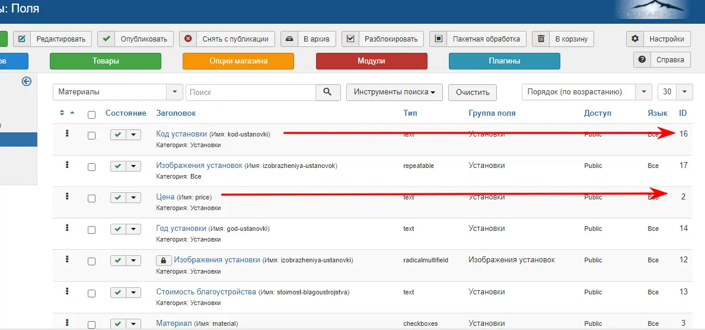Sort by Доступ column
Image resolution: width=705 pixels, height=330 pixels.
tap(598, 113)
